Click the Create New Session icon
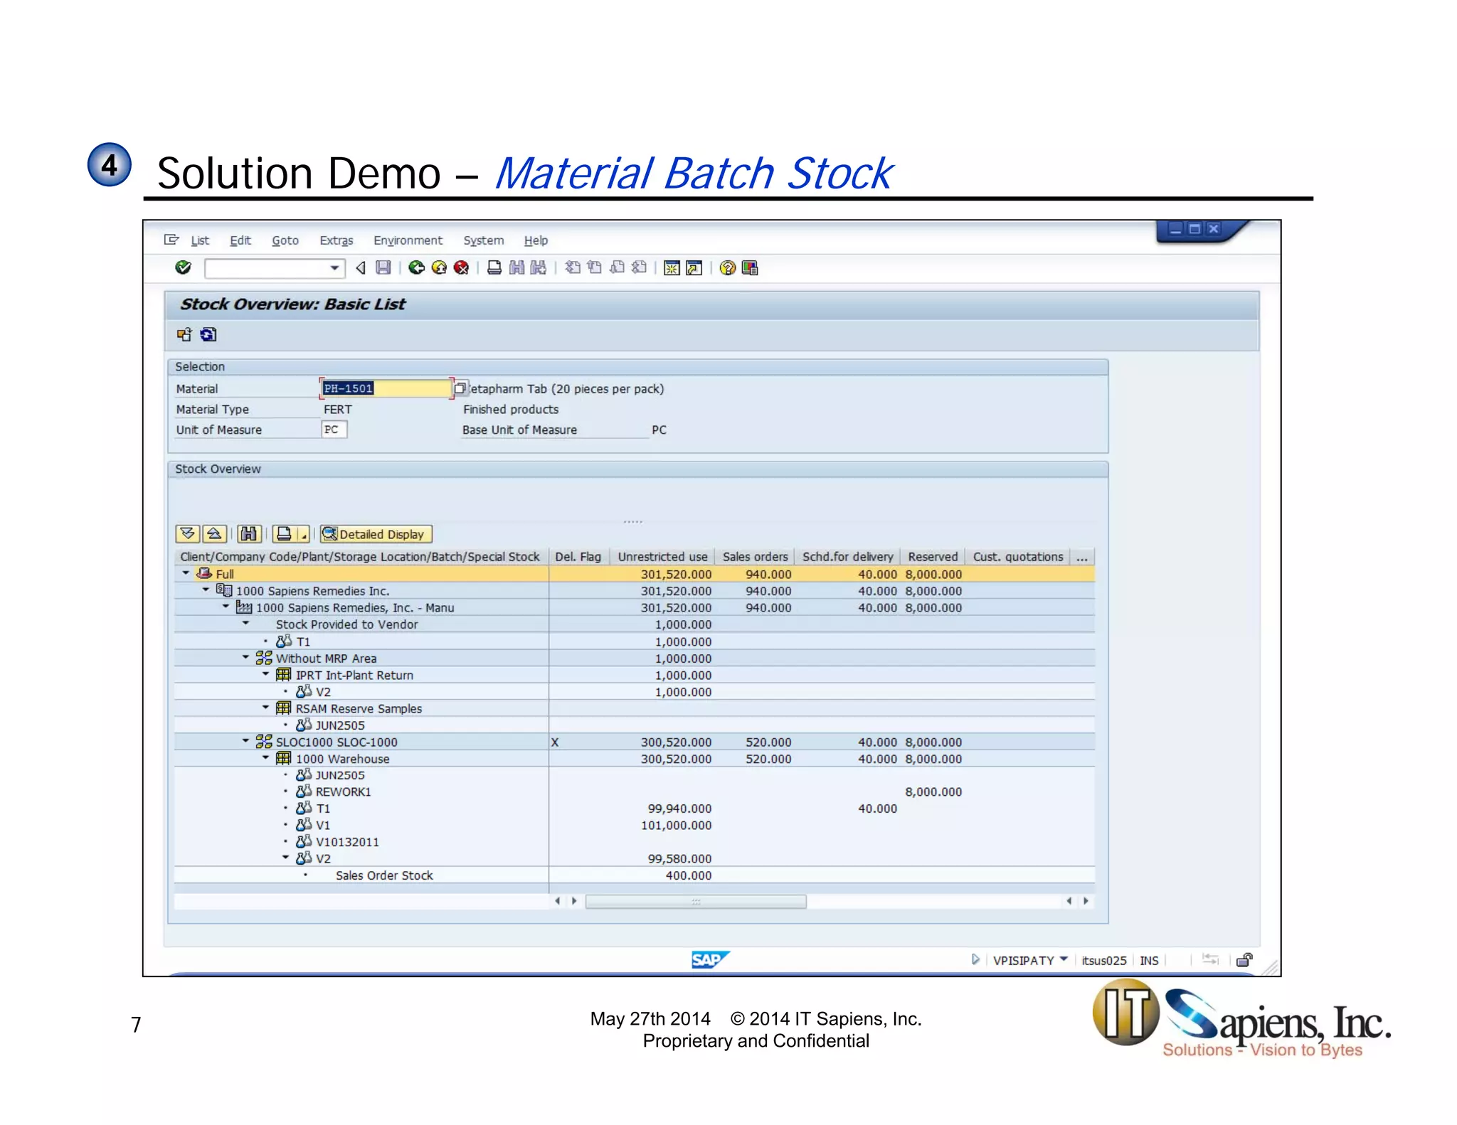The image size is (1457, 1125). (x=672, y=267)
